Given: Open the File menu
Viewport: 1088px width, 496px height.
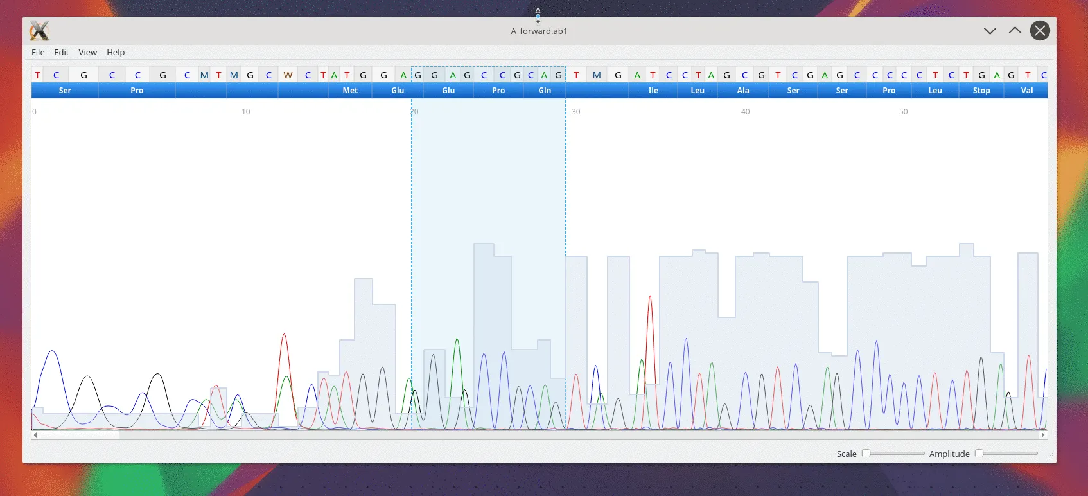Looking at the screenshot, I should click(38, 53).
